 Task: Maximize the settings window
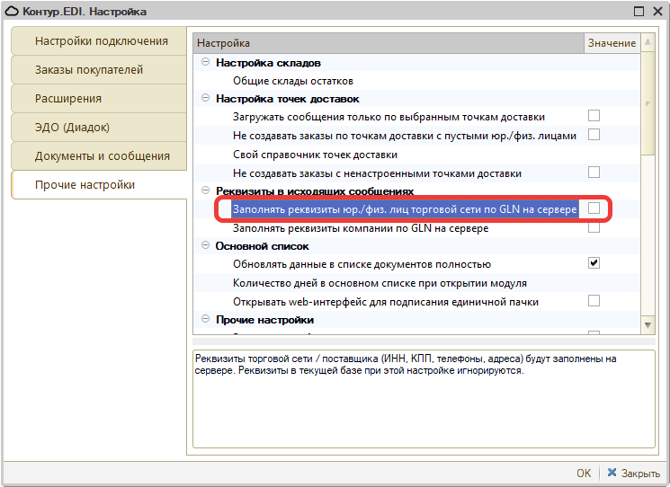[639, 12]
